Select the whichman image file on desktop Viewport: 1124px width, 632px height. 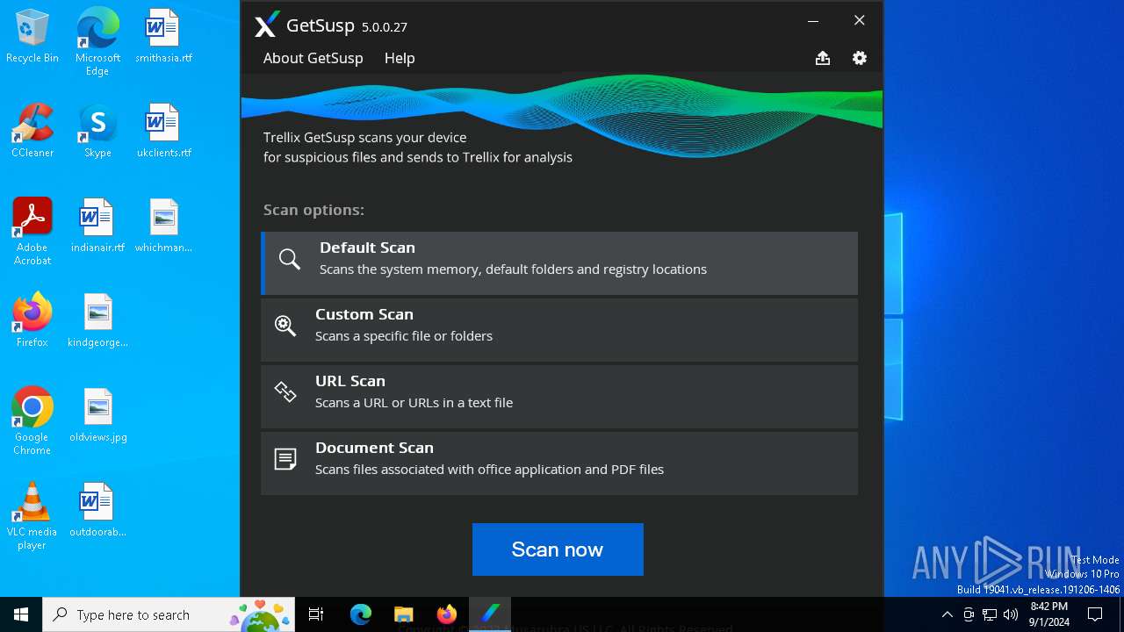[x=163, y=226]
